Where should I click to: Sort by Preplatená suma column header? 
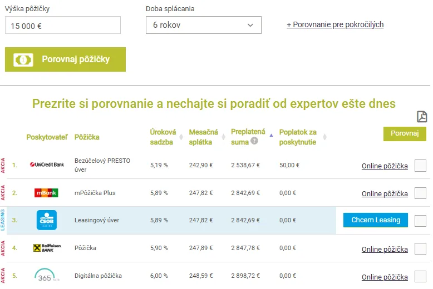pos(248,137)
